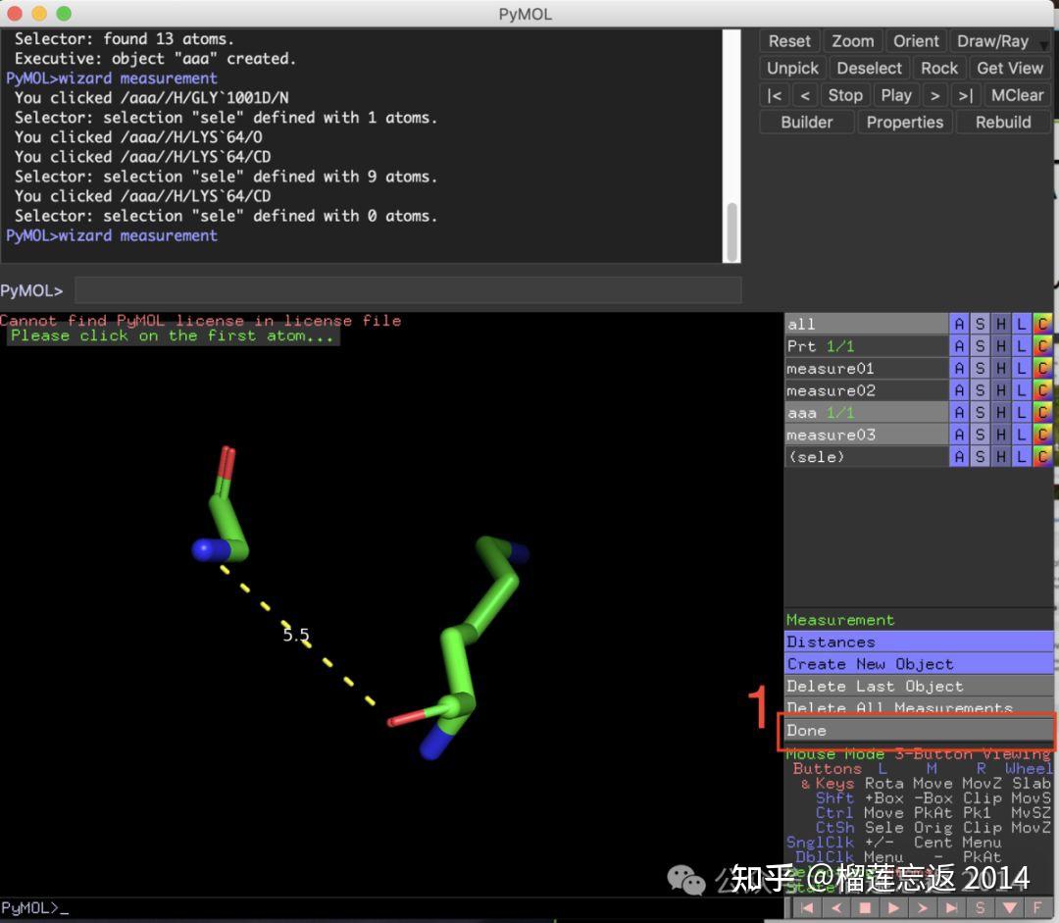Click the rewind-to-start icon in the movie bar
Viewport: 1059px width, 923px height.
(x=807, y=908)
